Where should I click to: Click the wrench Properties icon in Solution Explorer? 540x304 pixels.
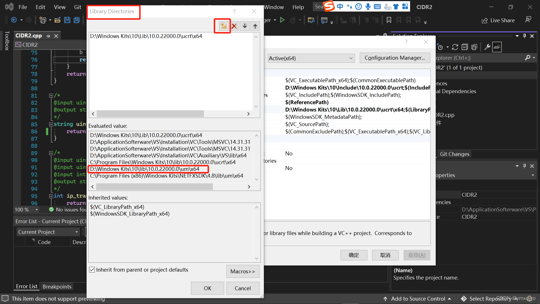click(x=487, y=47)
